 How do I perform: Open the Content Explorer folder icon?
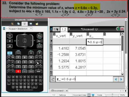pyautogui.click(x=37, y=24)
